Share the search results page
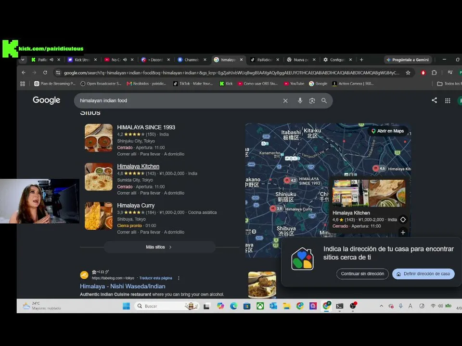 (434, 100)
